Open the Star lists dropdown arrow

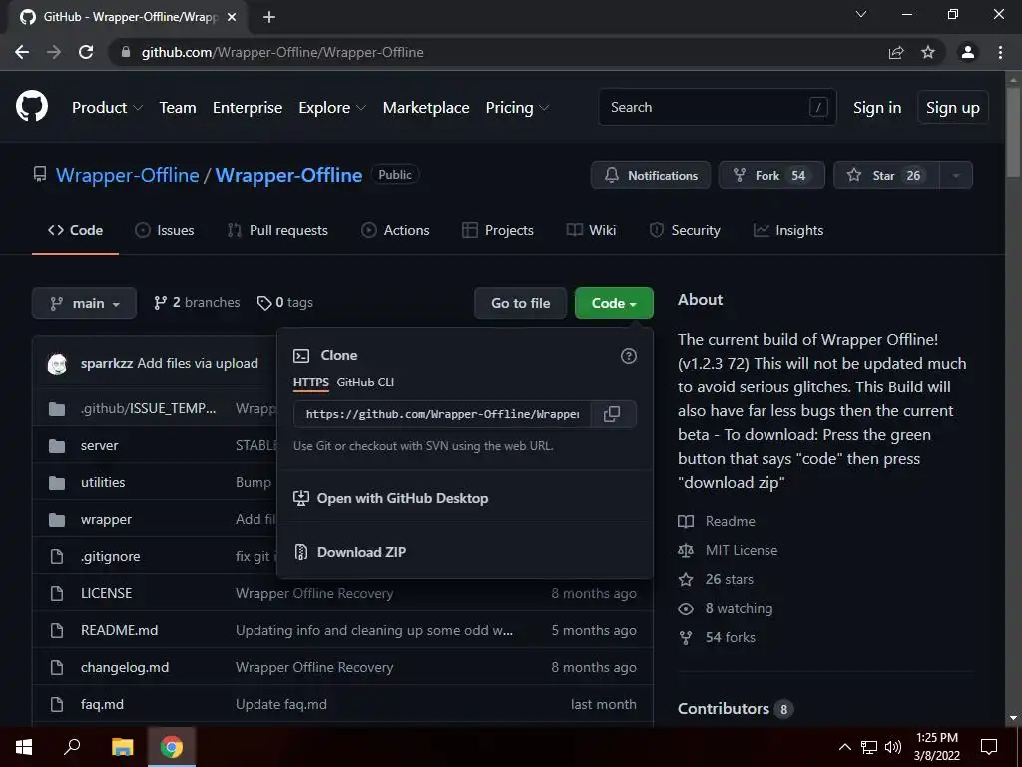(x=956, y=176)
